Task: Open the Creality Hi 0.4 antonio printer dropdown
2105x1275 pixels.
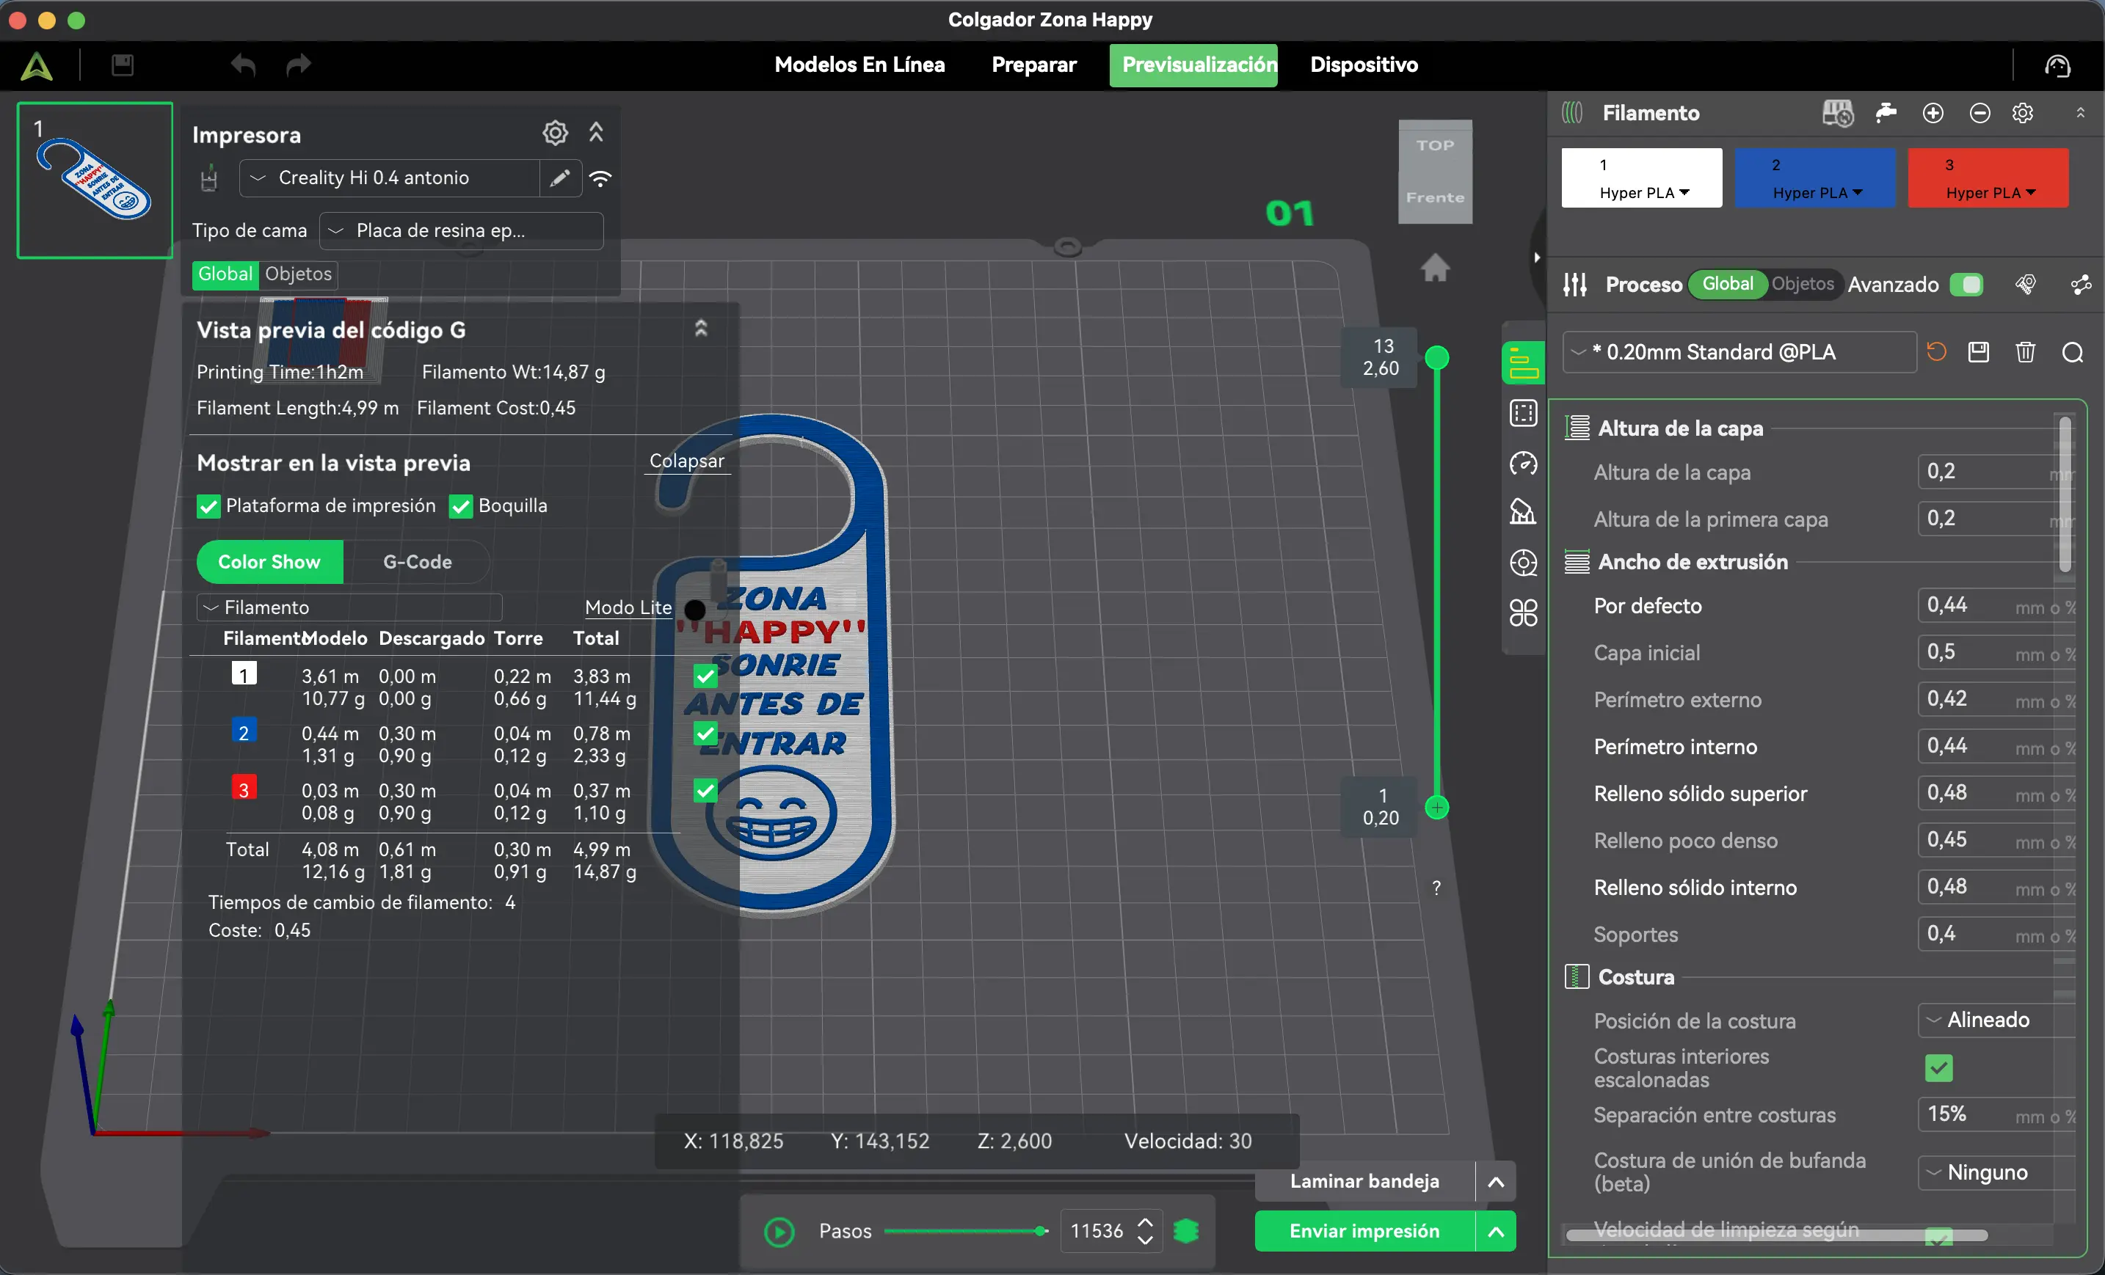Action: (x=390, y=178)
